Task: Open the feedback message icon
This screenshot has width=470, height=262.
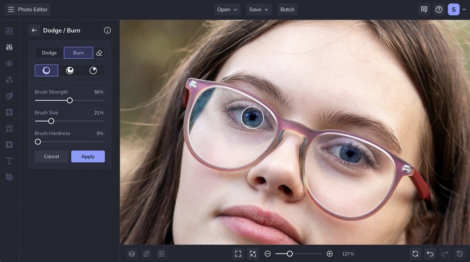Action: (424, 9)
